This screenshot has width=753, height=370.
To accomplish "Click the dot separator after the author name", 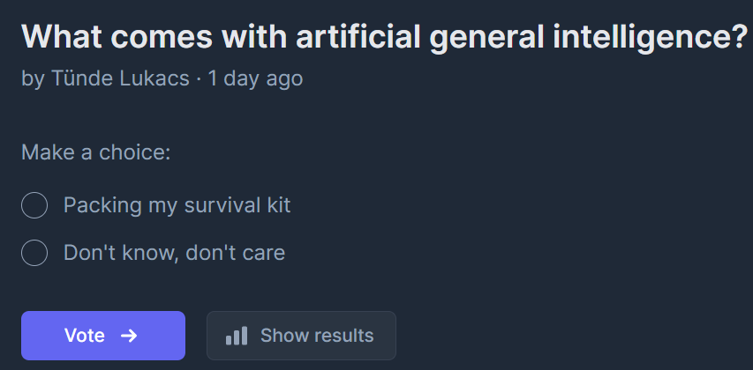I will 199,78.
